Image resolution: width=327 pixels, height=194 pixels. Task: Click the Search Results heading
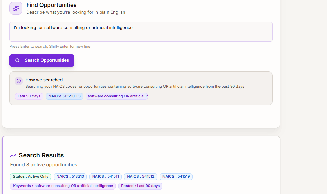(41, 155)
